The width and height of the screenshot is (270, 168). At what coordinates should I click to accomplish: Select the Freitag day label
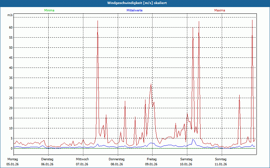152,159
